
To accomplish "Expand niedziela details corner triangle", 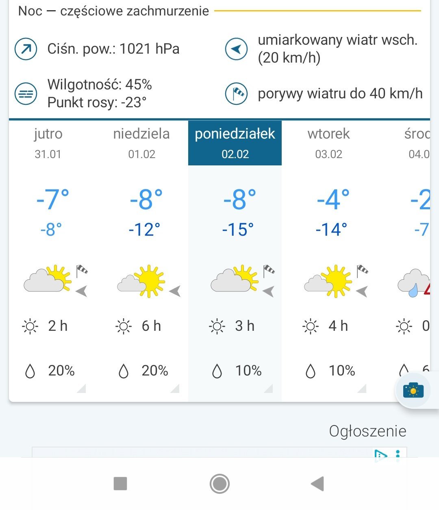I will [175, 388].
